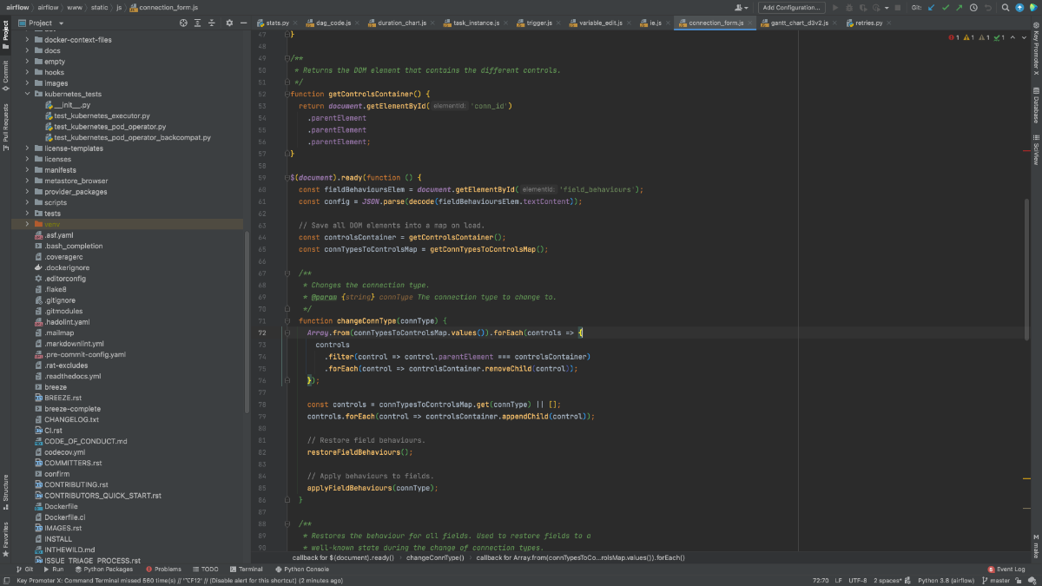The width and height of the screenshot is (1042, 586).
Task: Click Git push green arrow
Action: pos(960,8)
